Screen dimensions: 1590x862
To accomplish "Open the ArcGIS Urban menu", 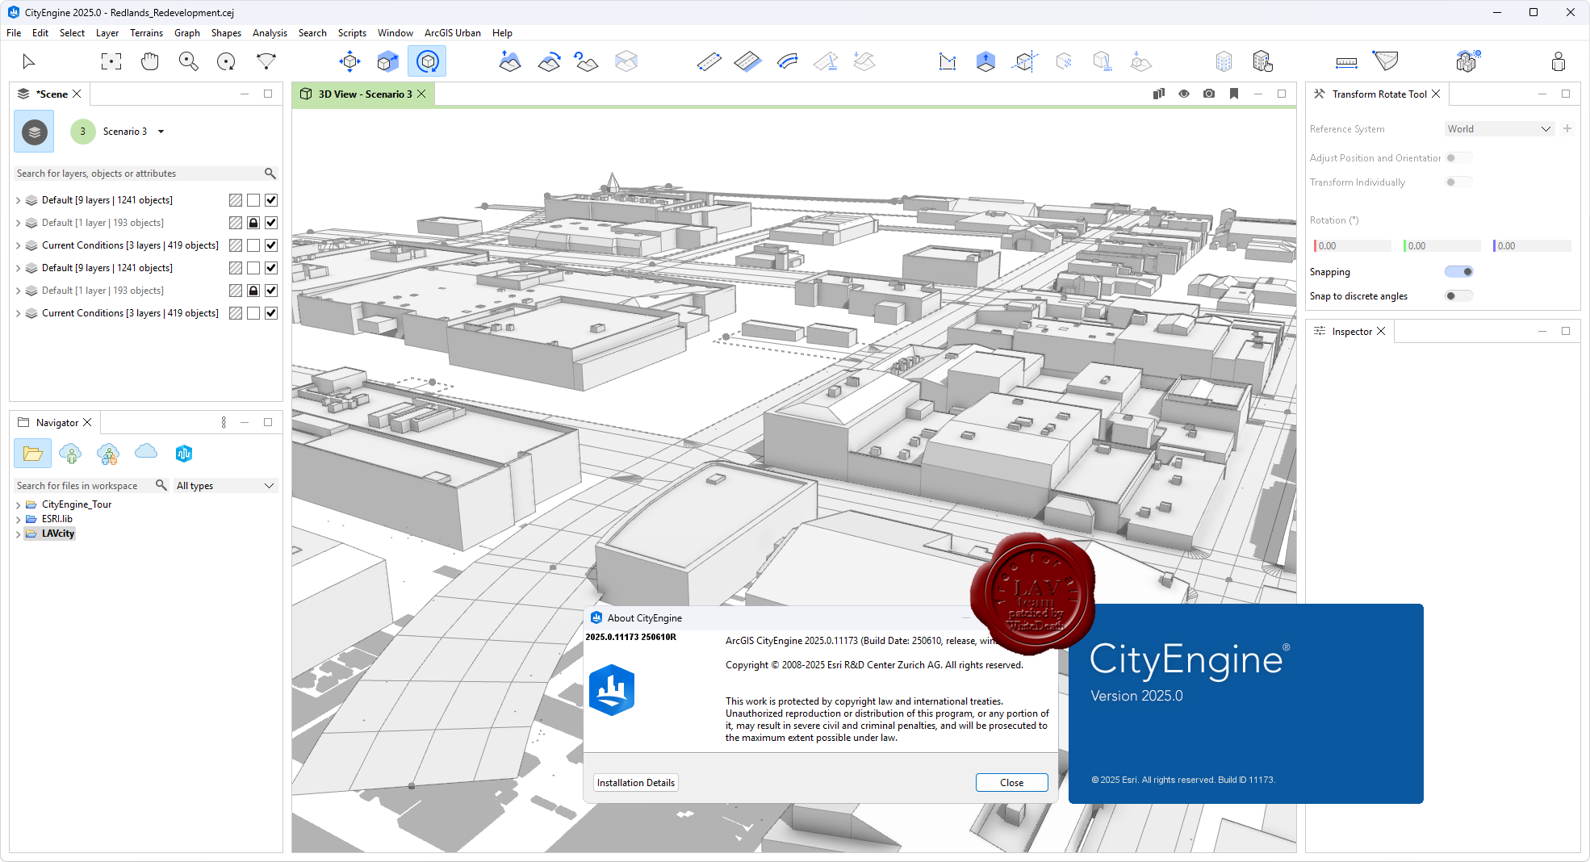I will [452, 33].
